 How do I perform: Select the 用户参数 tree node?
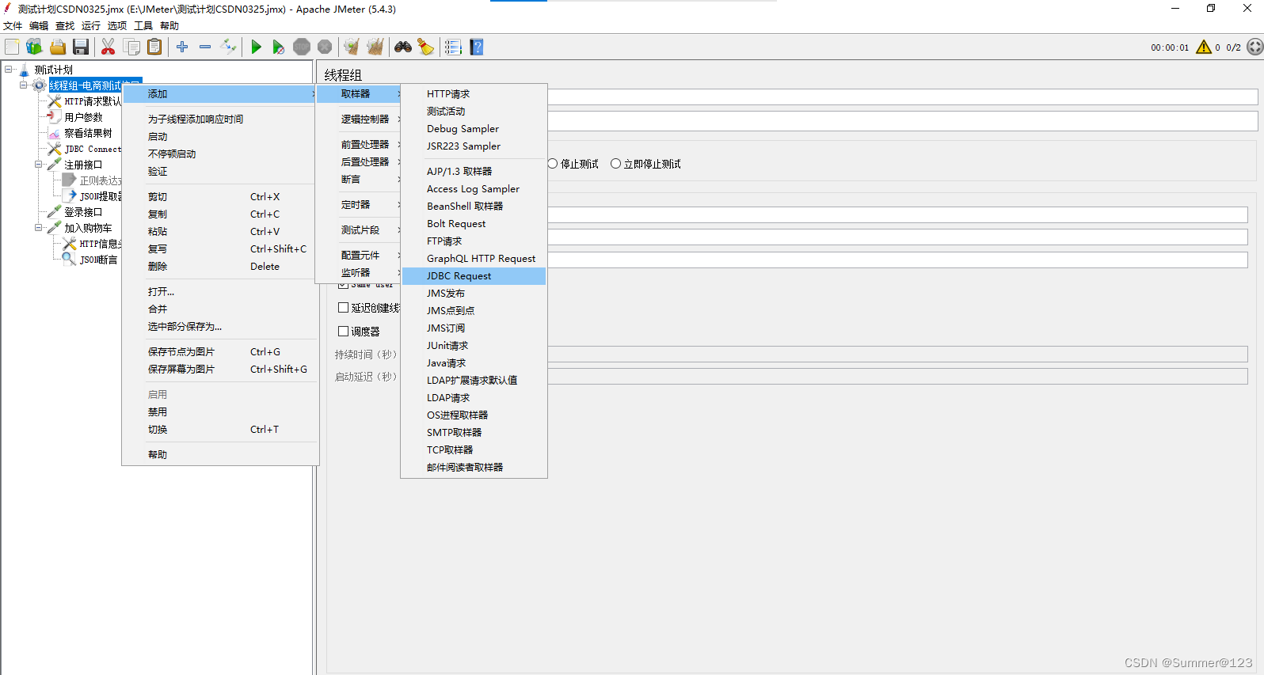pos(83,117)
